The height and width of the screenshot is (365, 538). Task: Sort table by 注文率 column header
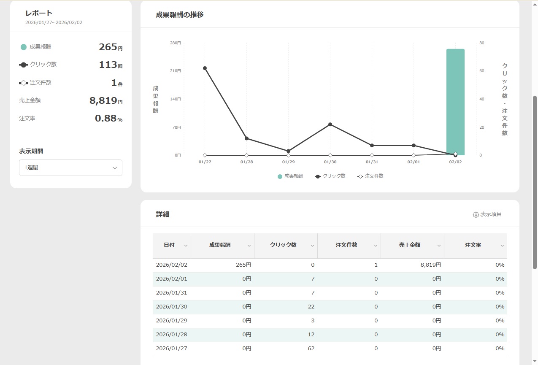(476, 246)
